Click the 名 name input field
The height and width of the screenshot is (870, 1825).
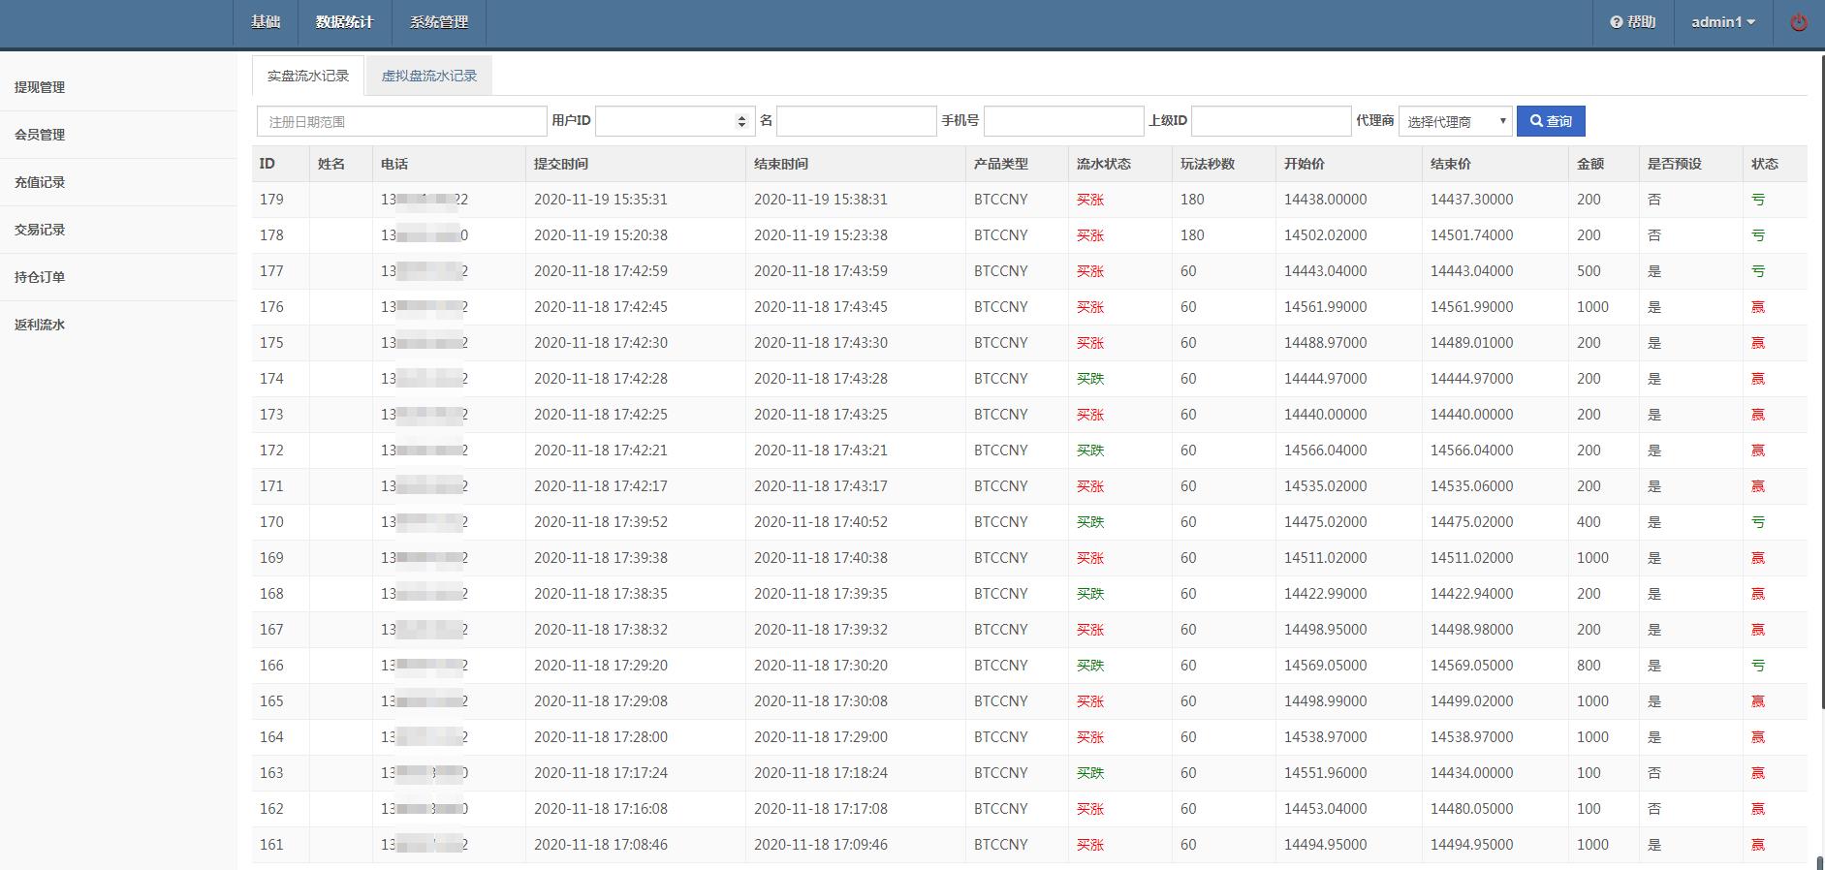[x=856, y=121]
